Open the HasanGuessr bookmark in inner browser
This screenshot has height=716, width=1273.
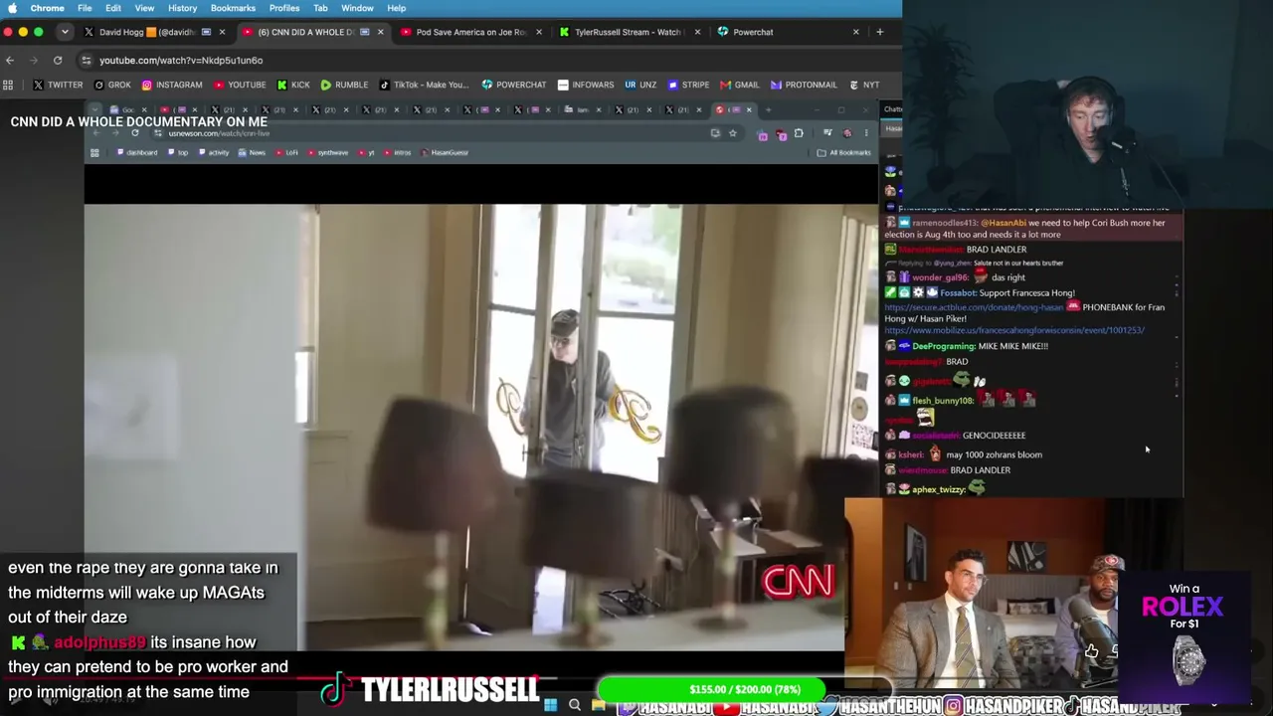click(446, 153)
